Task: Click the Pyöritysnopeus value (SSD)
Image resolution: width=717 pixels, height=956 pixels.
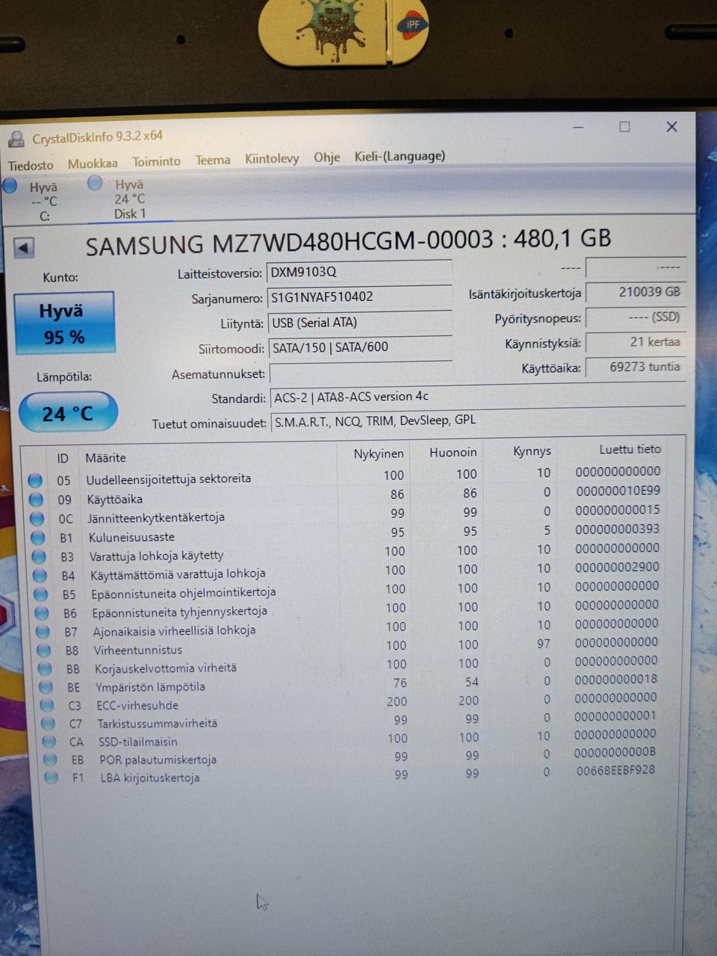Action: (x=636, y=317)
